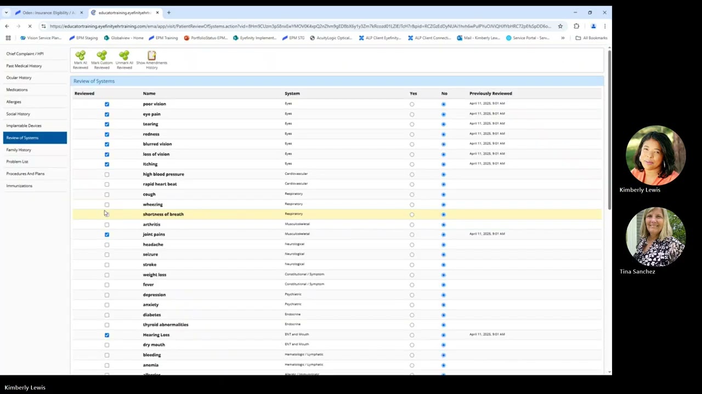
Task: Open the ALP Client Connecti bookmark
Action: (x=429, y=38)
